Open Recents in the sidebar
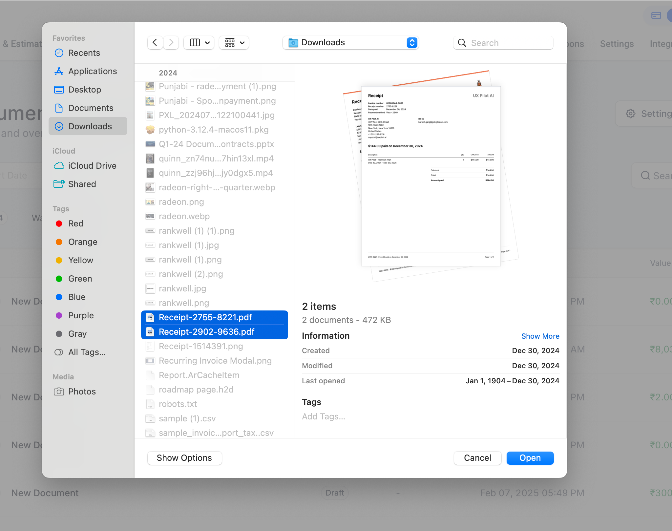This screenshot has height=531, width=672. 84,53
